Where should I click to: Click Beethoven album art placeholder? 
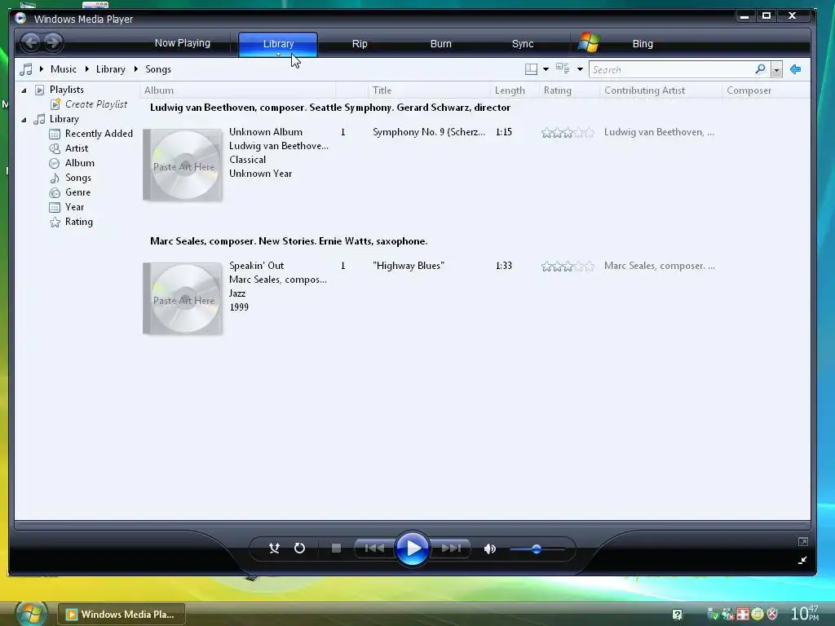(183, 165)
